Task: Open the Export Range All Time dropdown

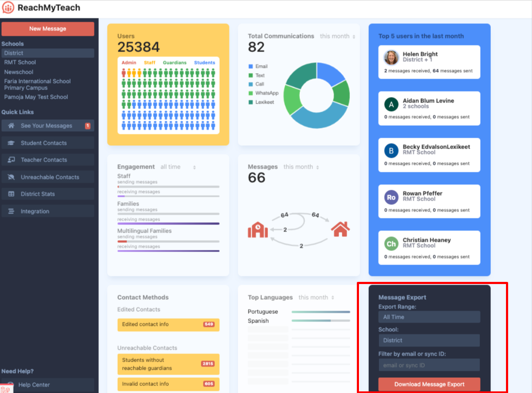Action: 428,317
